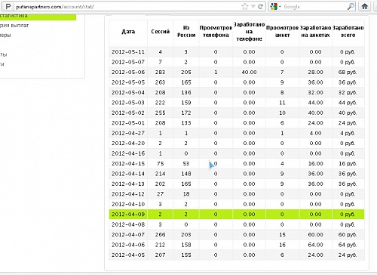Click total earned 4 руб. in 2012-04-27 row

point(348,133)
